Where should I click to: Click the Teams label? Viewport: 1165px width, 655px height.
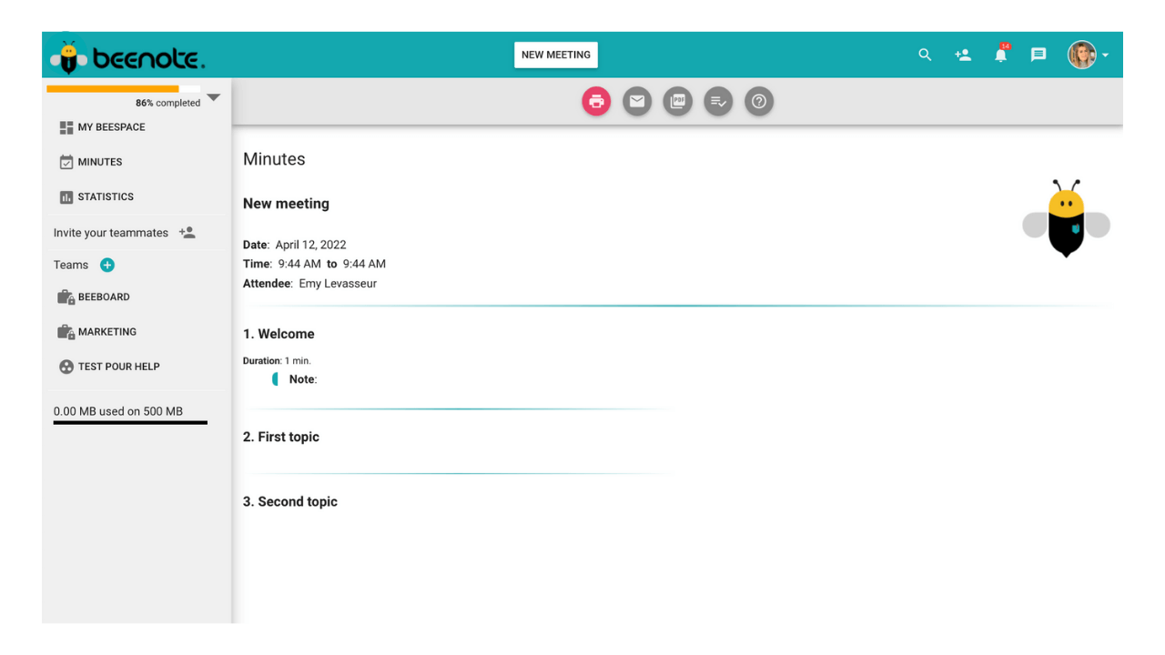pyautogui.click(x=71, y=265)
